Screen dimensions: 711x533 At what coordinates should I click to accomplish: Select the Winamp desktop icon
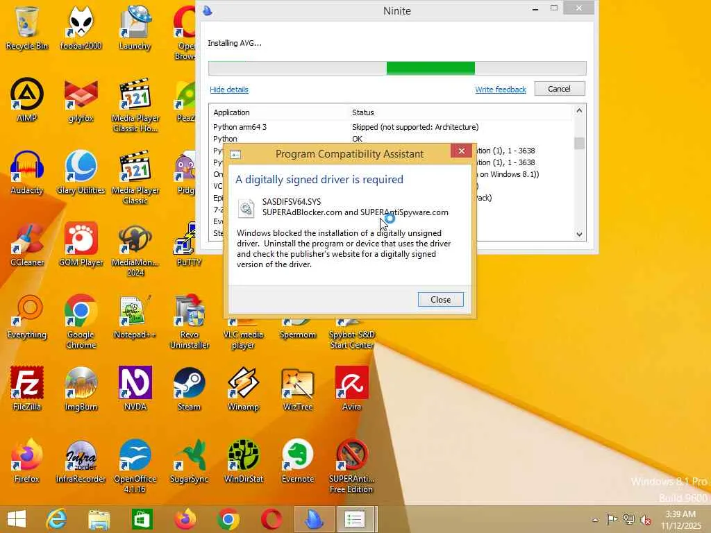coord(243,389)
